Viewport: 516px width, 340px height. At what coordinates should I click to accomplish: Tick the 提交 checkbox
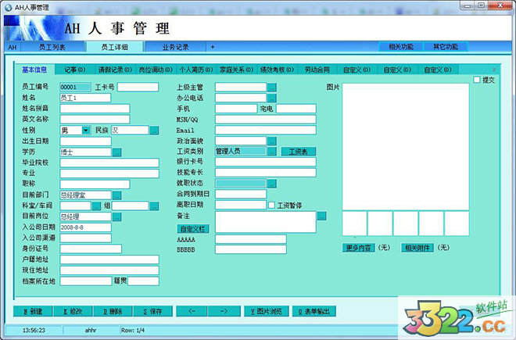click(476, 80)
